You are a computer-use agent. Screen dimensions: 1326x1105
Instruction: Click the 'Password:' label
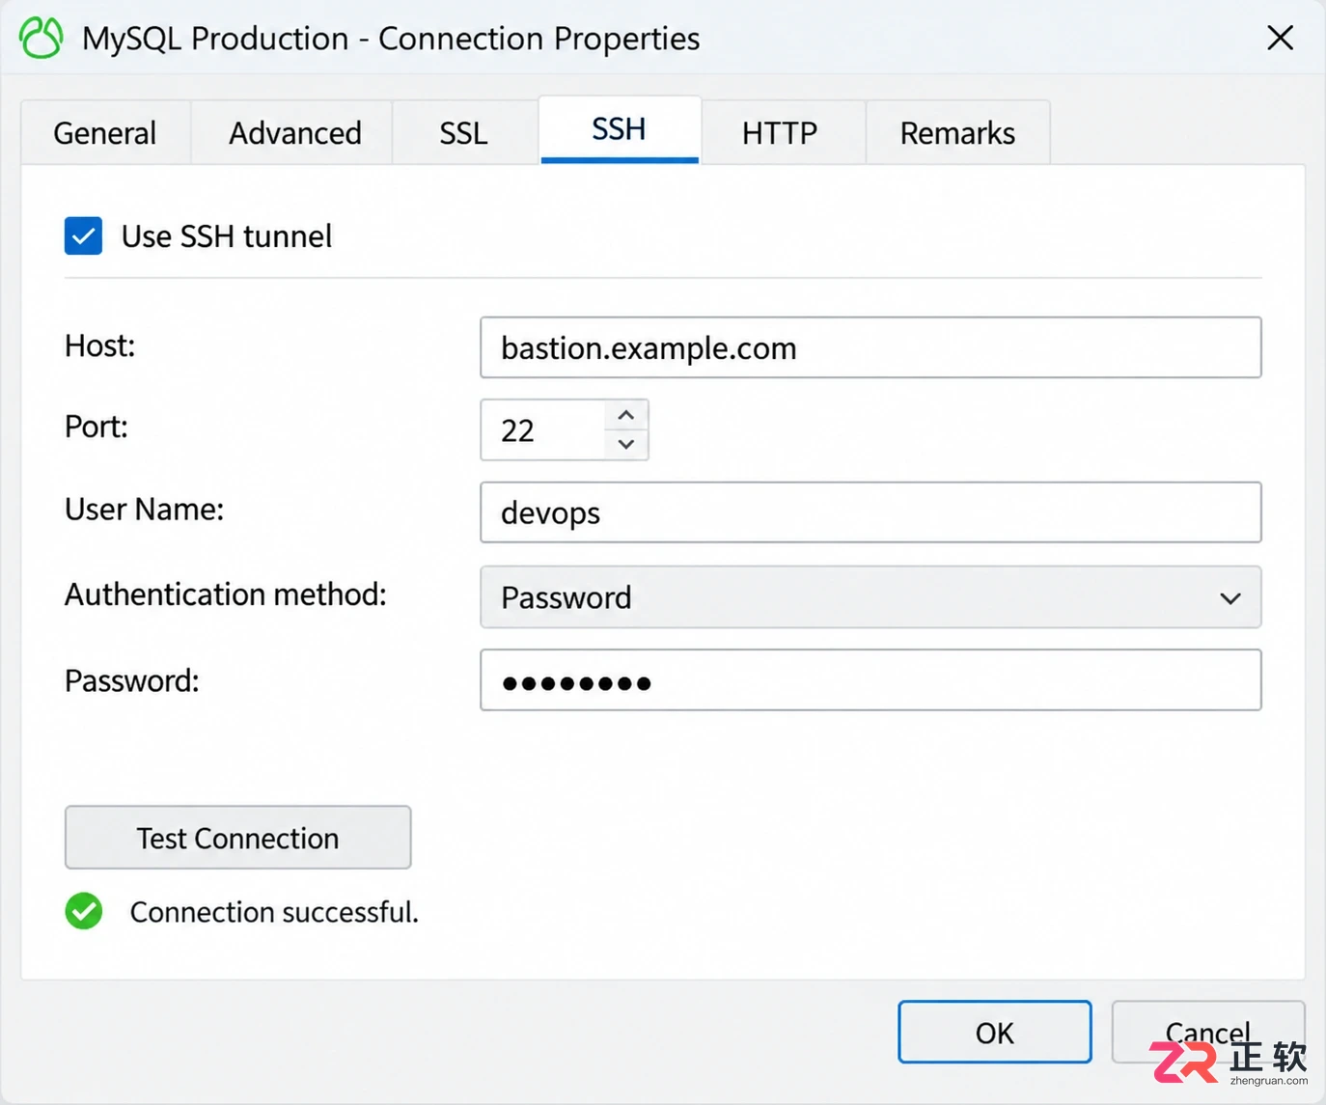coord(132,681)
